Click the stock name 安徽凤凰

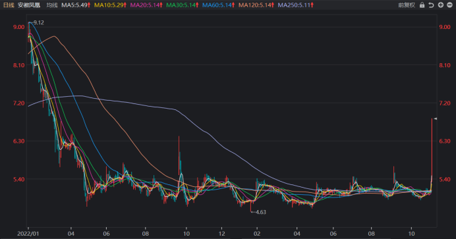pos(29,5)
